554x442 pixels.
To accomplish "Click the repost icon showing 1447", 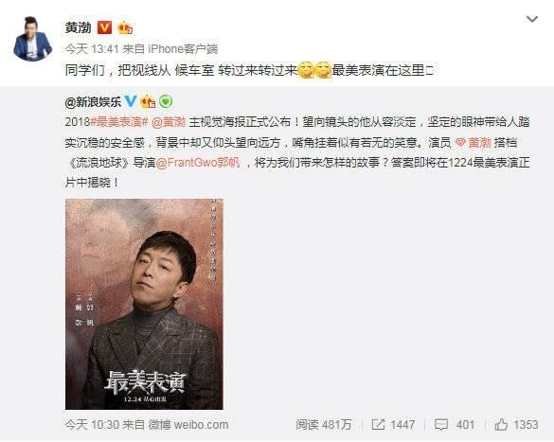I will click(x=379, y=424).
